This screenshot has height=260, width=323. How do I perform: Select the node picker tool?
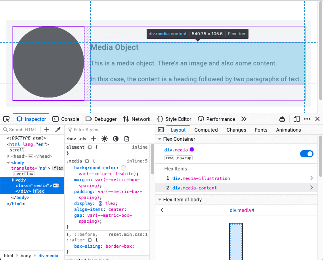tap(6, 119)
